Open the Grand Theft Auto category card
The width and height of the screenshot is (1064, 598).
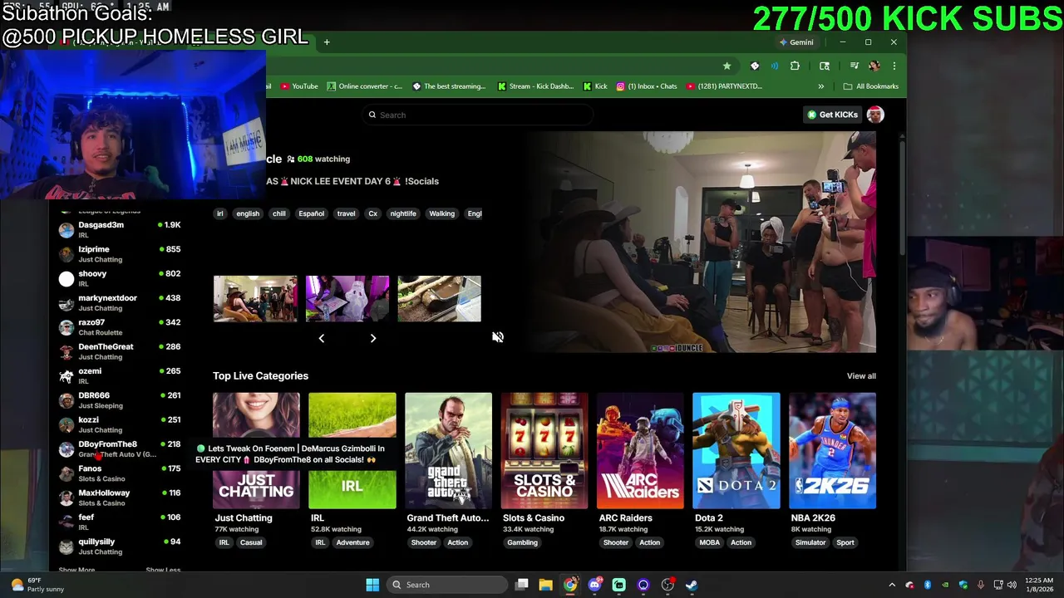click(x=448, y=451)
